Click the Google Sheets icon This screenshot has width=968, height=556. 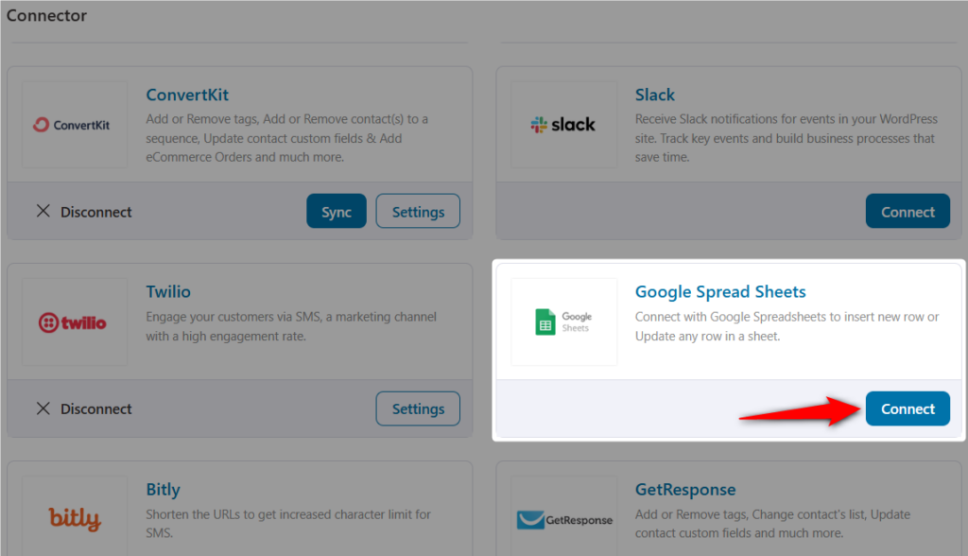pos(564,321)
